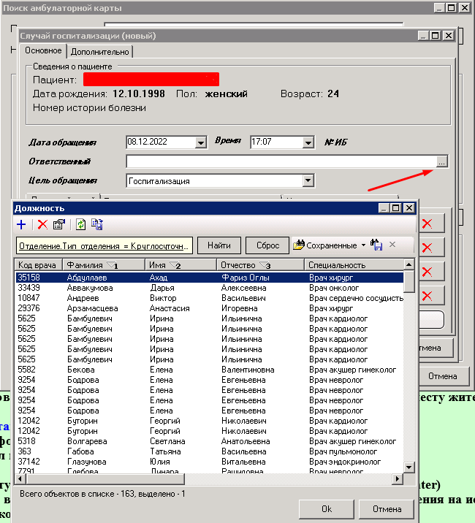Expand Дата обращения date dropdown

coord(201,142)
